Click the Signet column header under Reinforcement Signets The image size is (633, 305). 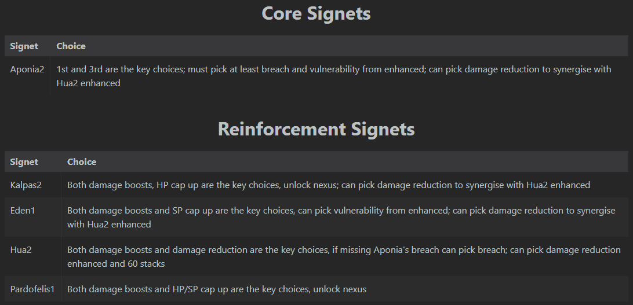coord(24,161)
